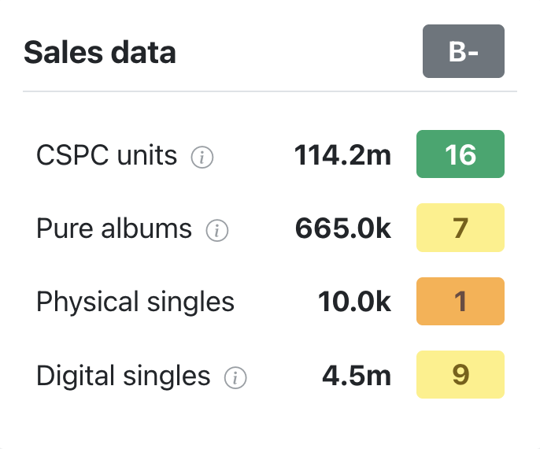Click the 114.2m CSPC value
Viewport: 540px width, 449px height.
[x=342, y=155]
